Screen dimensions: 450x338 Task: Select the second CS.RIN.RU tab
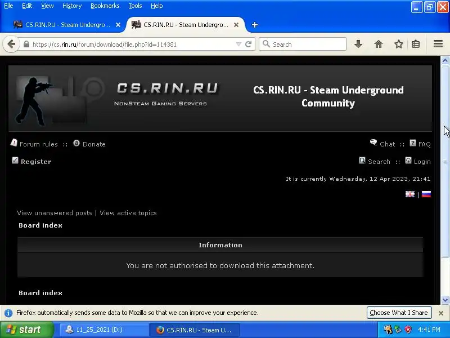click(186, 25)
